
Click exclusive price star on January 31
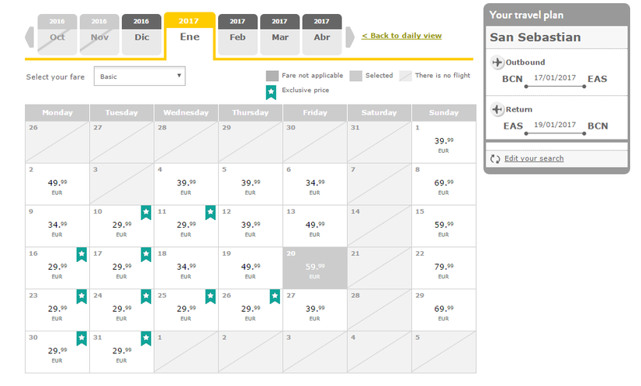point(146,338)
